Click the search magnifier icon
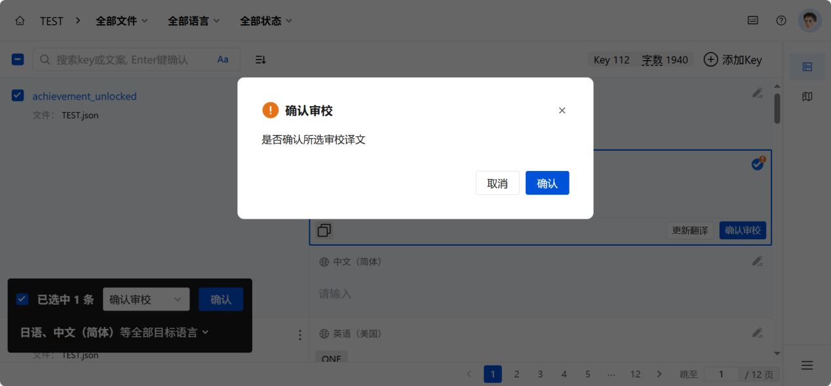The width and height of the screenshot is (831, 386). (45, 60)
